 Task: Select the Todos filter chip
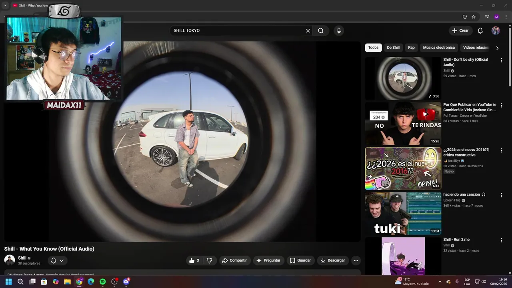coord(373,48)
